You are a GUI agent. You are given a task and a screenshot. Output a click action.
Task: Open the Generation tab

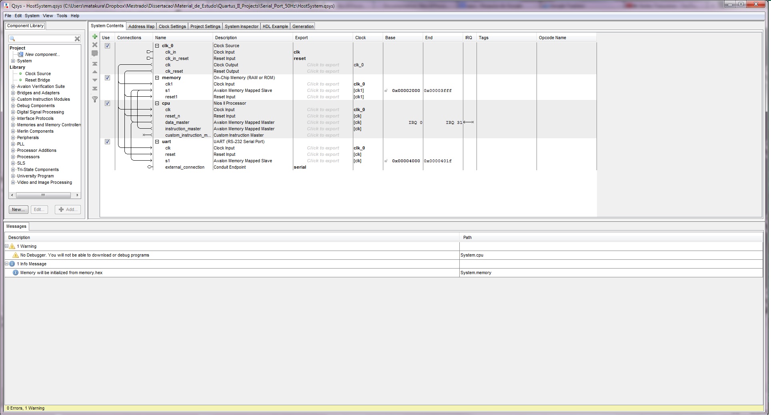click(303, 26)
